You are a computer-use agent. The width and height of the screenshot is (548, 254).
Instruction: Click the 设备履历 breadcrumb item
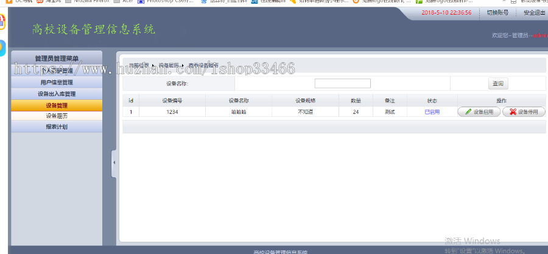tap(169, 65)
